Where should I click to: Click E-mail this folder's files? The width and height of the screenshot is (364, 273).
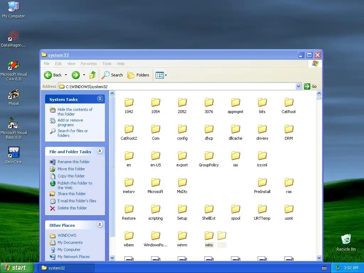tap(77, 201)
